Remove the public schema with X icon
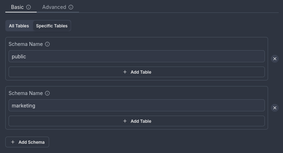 coord(274,59)
